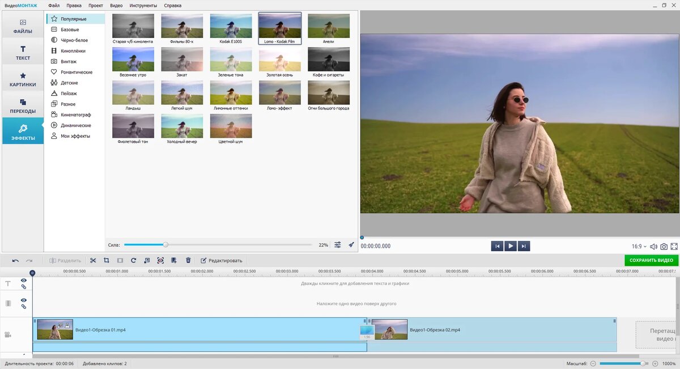
Task: Click the rotate clip icon
Action: pyautogui.click(x=133, y=261)
